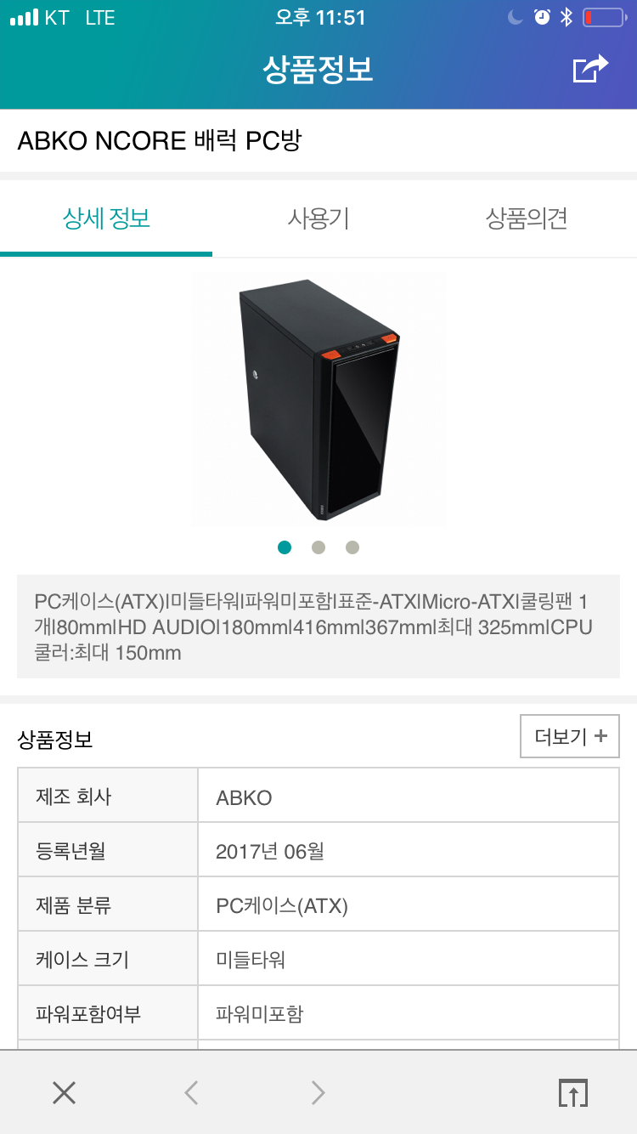Image resolution: width=637 pixels, height=1134 pixels.
Task: Switch to the 상품의견 tab
Action: pyautogui.click(x=527, y=219)
